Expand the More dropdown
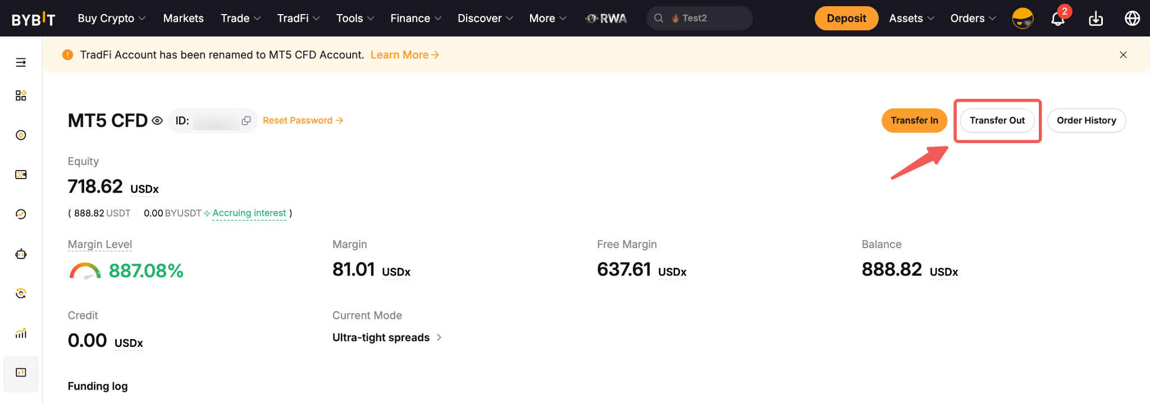1150x403 pixels. pos(548,19)
